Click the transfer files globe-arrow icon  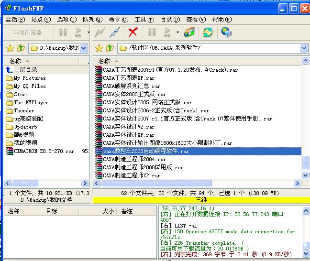pos(189,32)
